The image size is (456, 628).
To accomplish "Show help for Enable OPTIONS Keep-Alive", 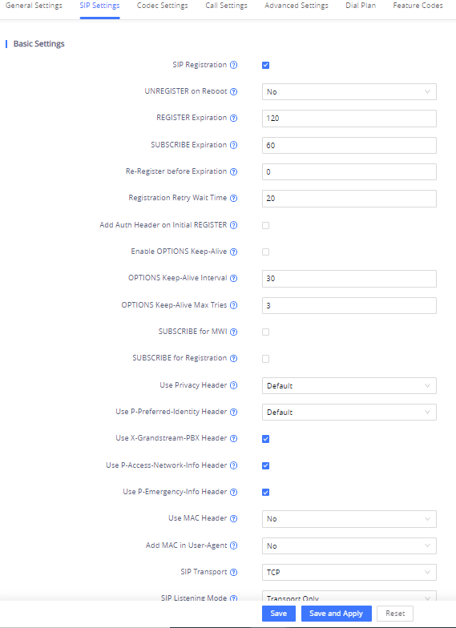I will coord(234,252).
